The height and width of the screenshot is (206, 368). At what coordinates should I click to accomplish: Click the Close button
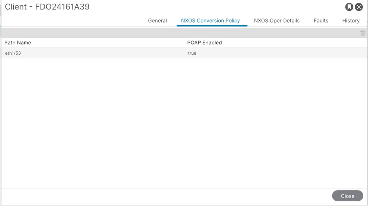point(348,196)
